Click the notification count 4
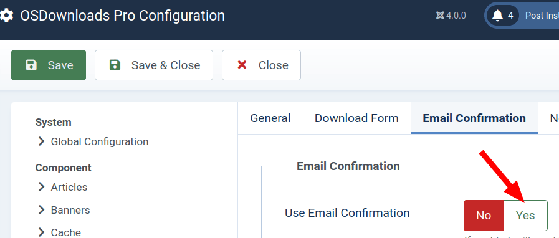Screen dimensions: 559x238 510,16
